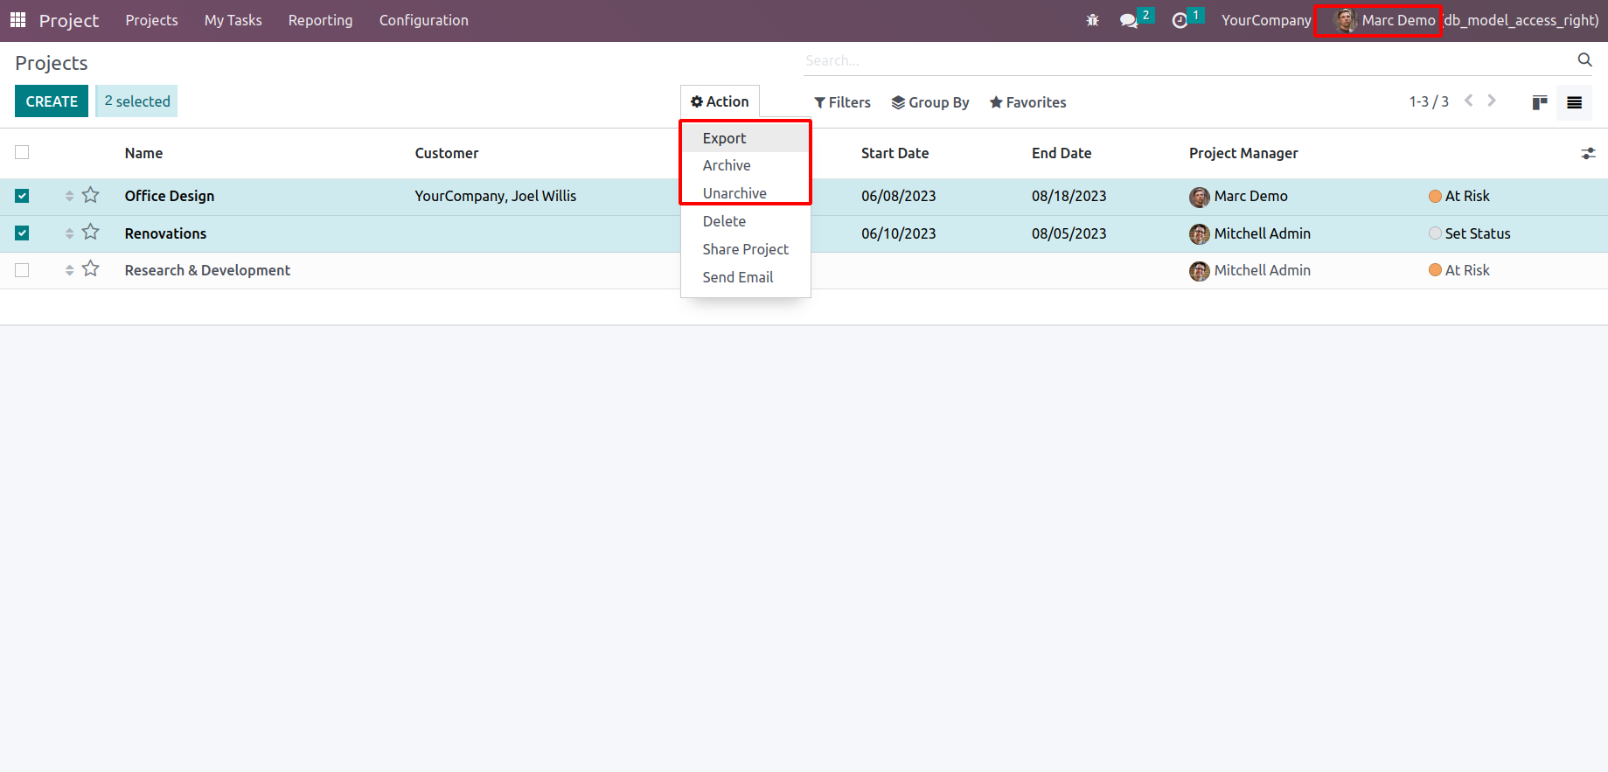Click the debug bug icon
1608x772 pixels.
point(1092,20)
